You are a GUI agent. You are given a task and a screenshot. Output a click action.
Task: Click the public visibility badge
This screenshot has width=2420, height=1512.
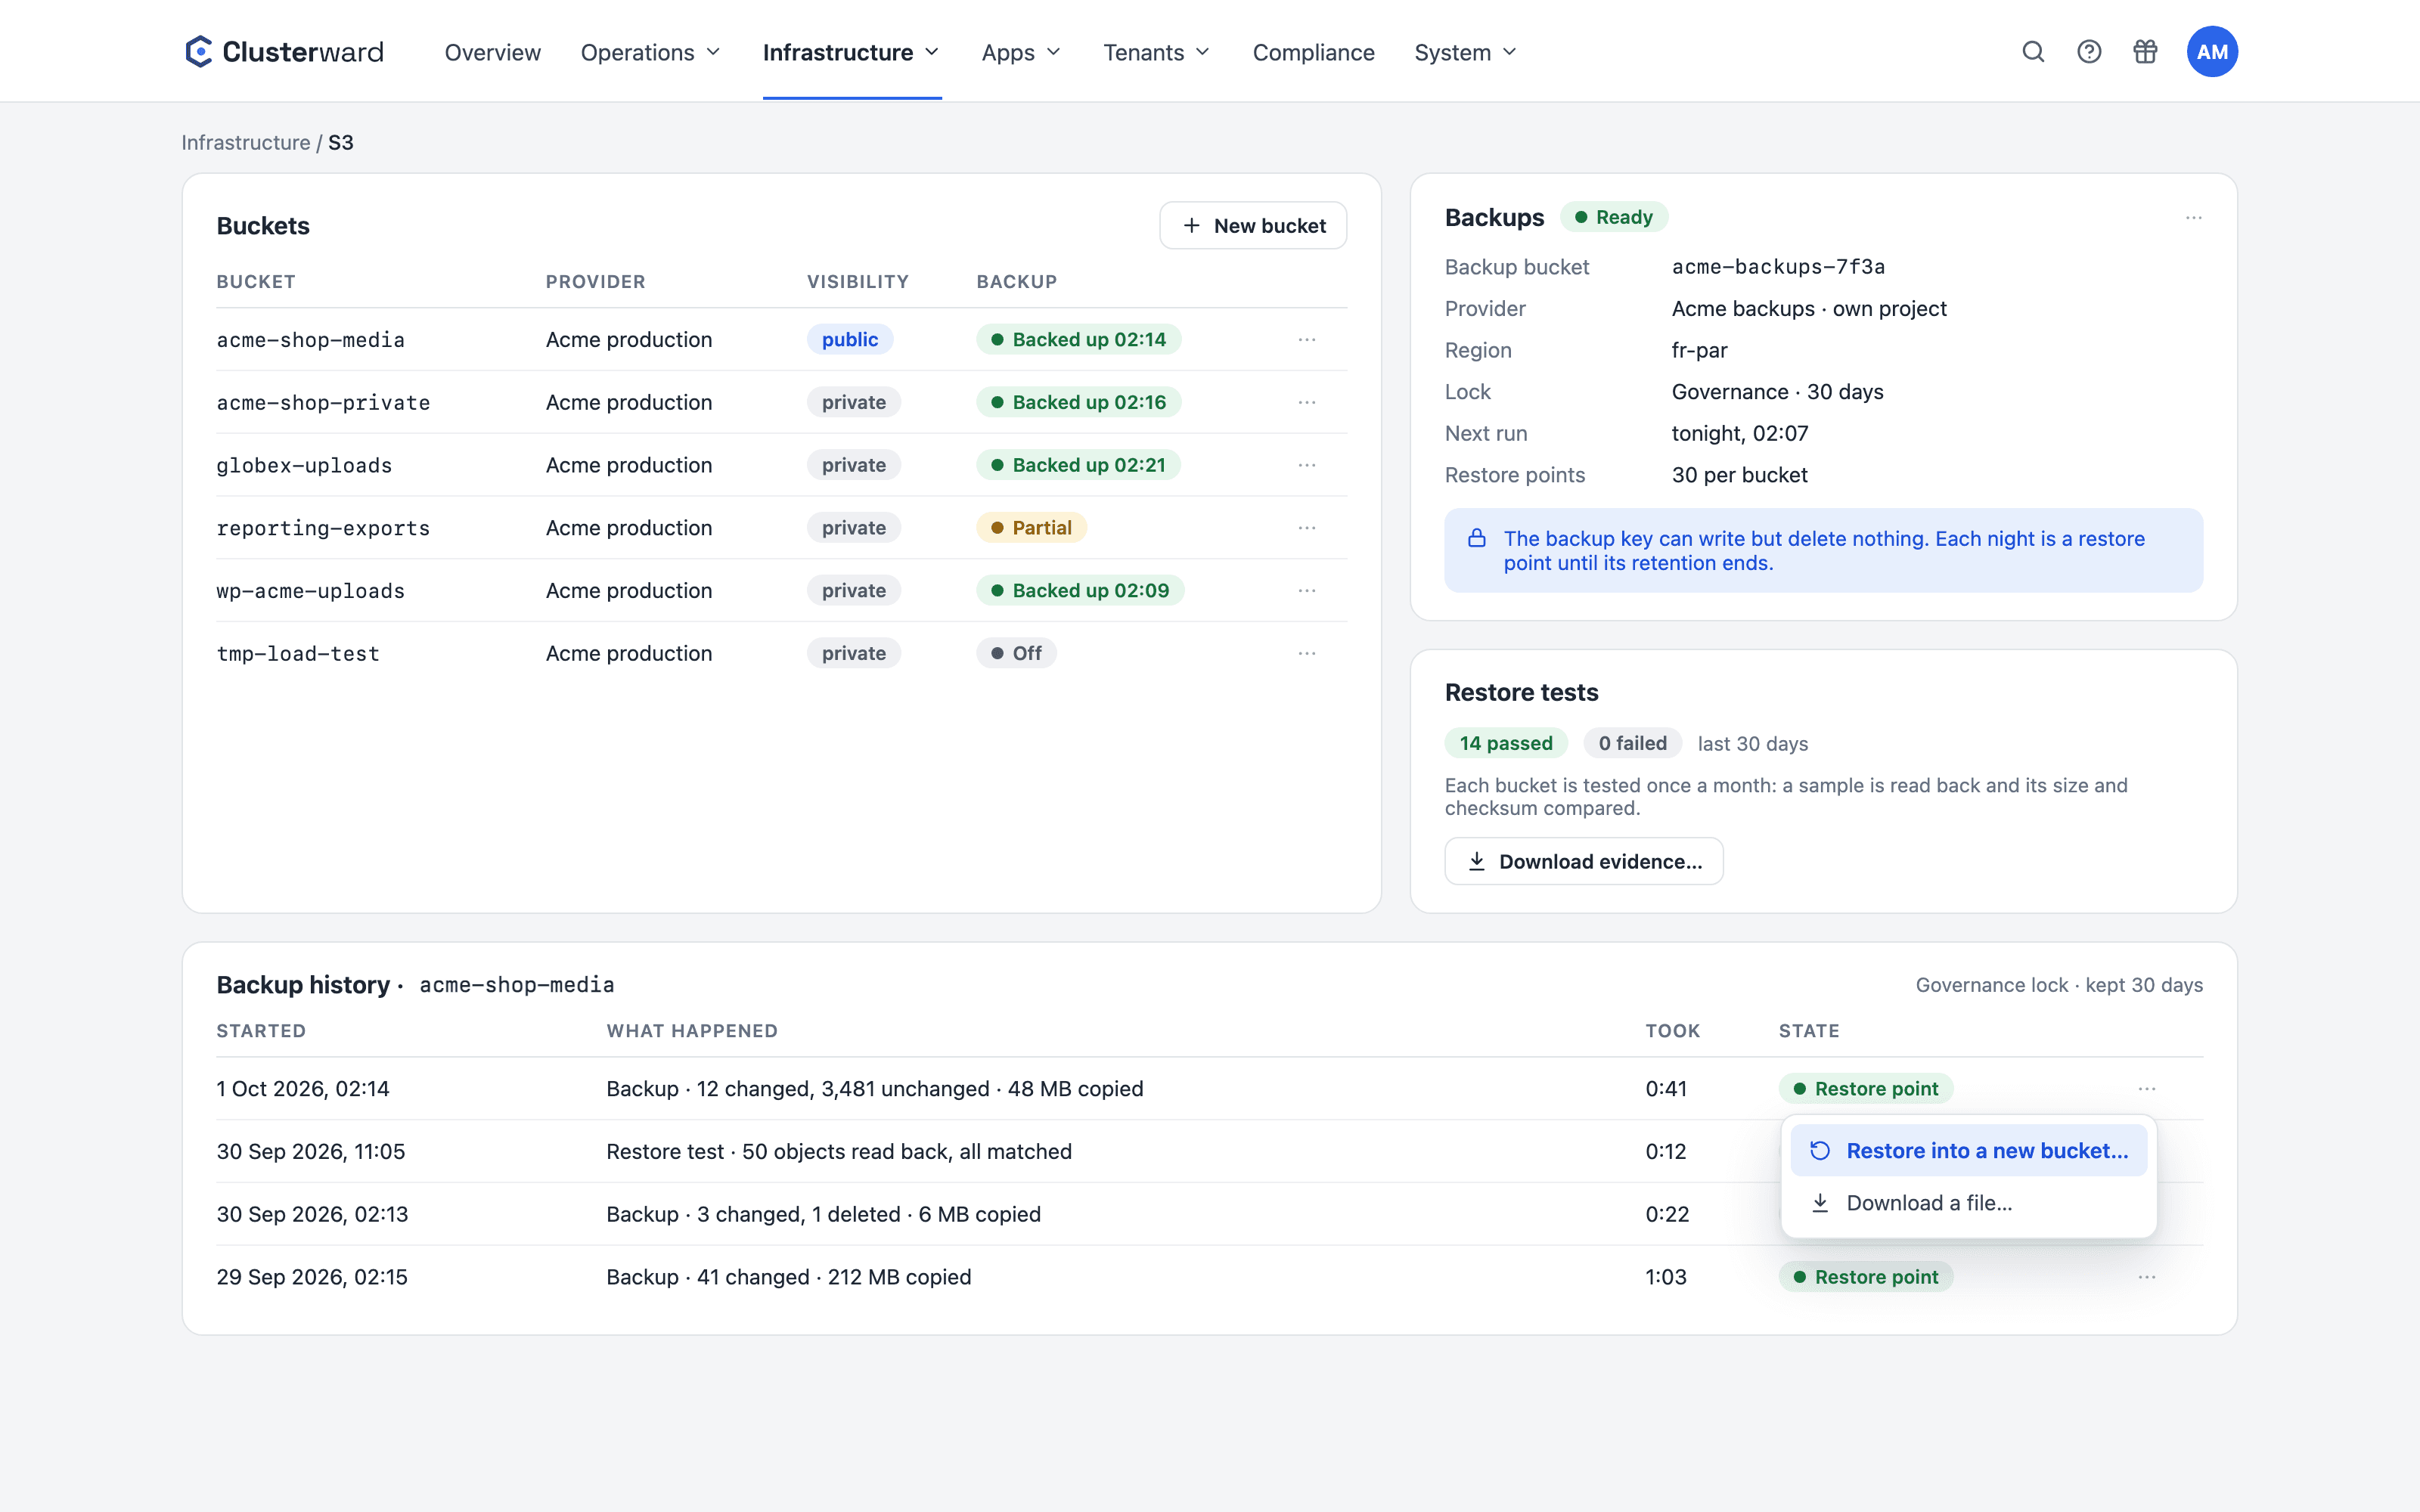[x=850, y=340]
